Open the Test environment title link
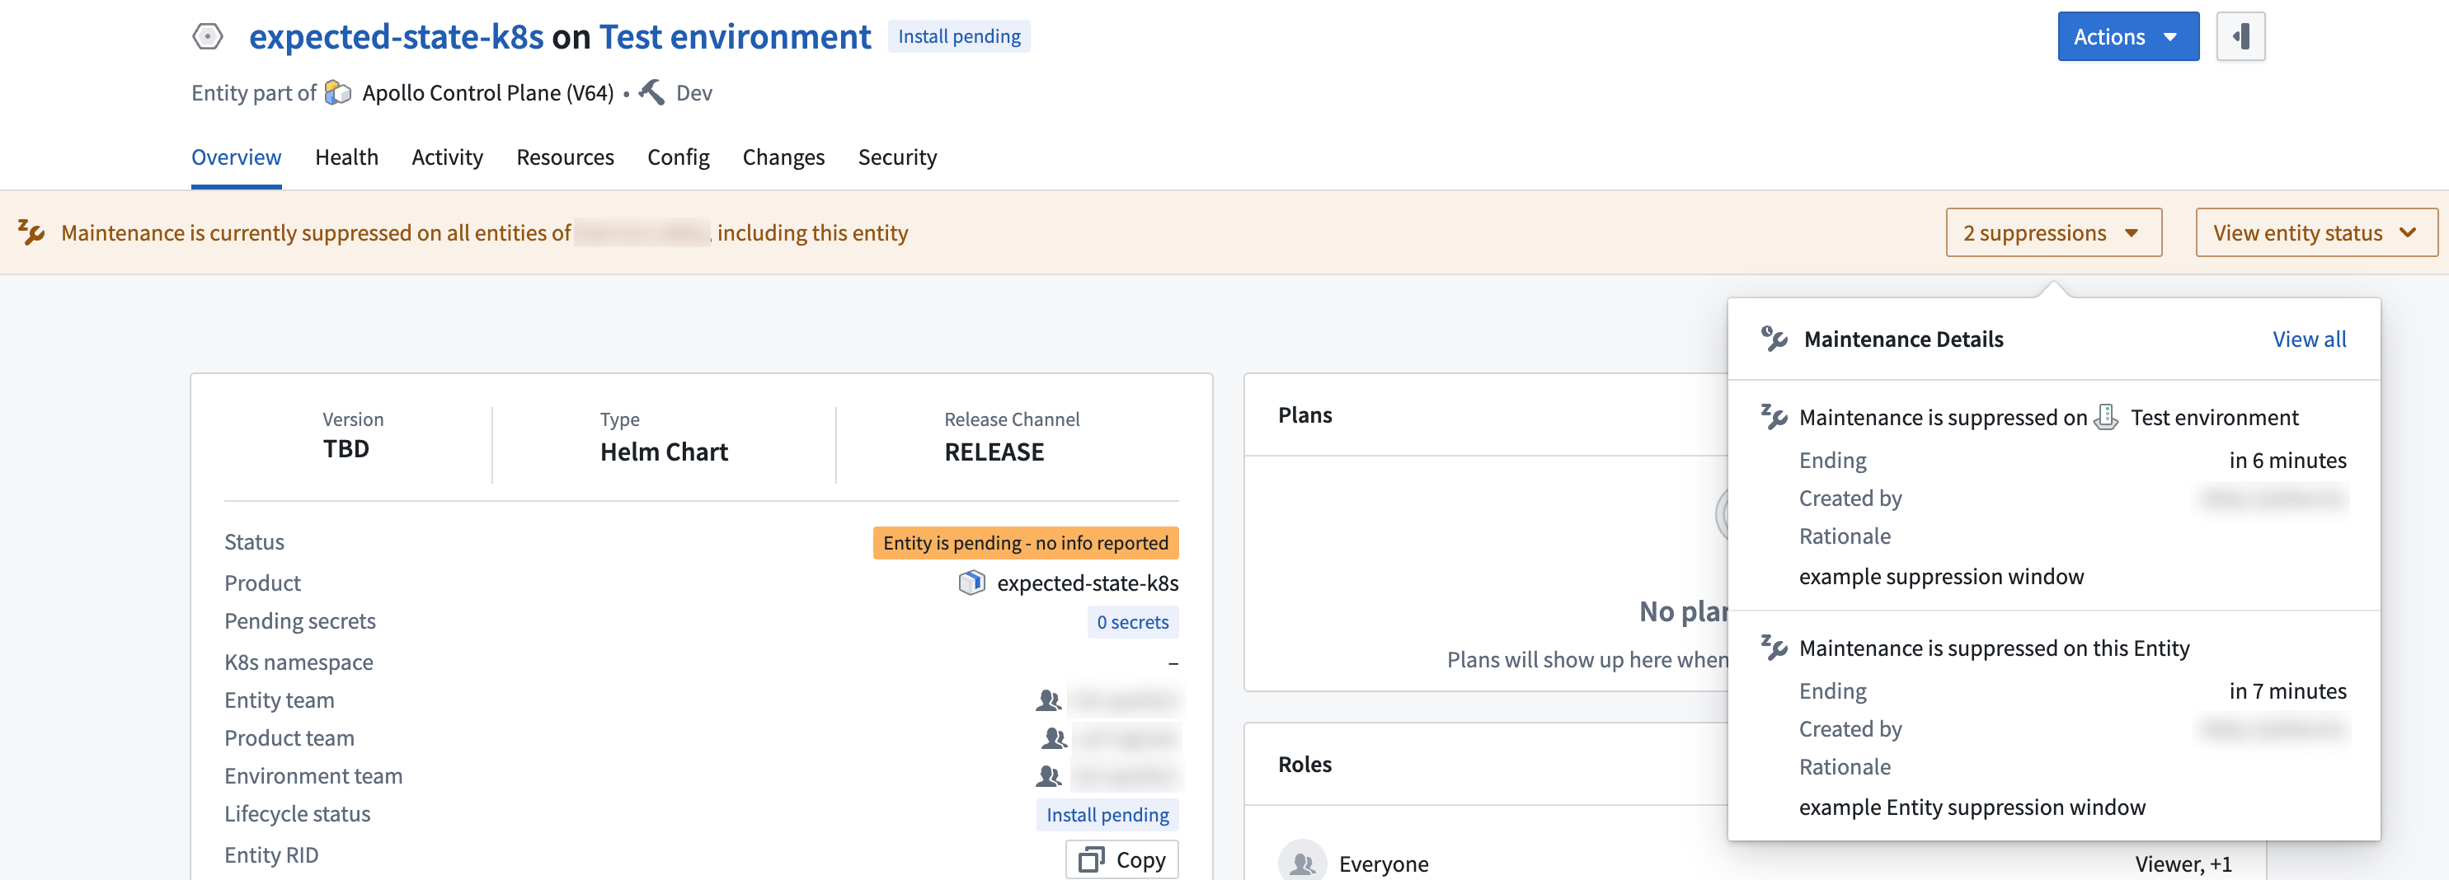This screenshot has height=880, width=2449. 734,37
